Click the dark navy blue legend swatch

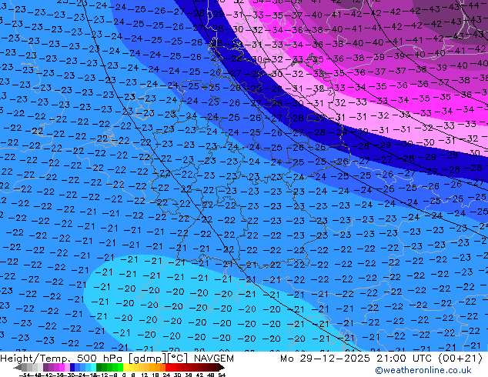pyautogui.click(x=72, y=367)
